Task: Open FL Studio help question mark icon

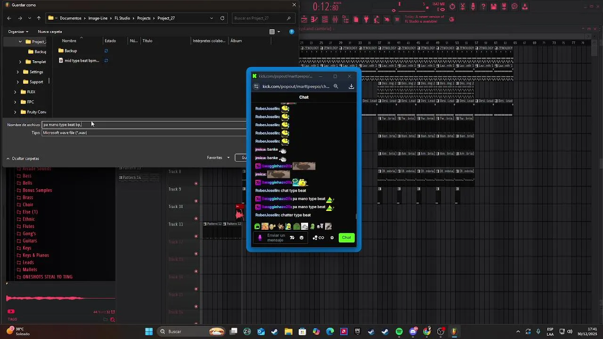Action: [483, 7]
